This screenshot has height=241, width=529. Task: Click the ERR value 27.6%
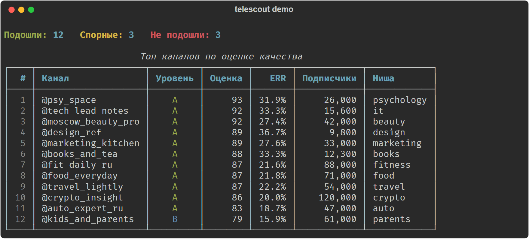273,143
